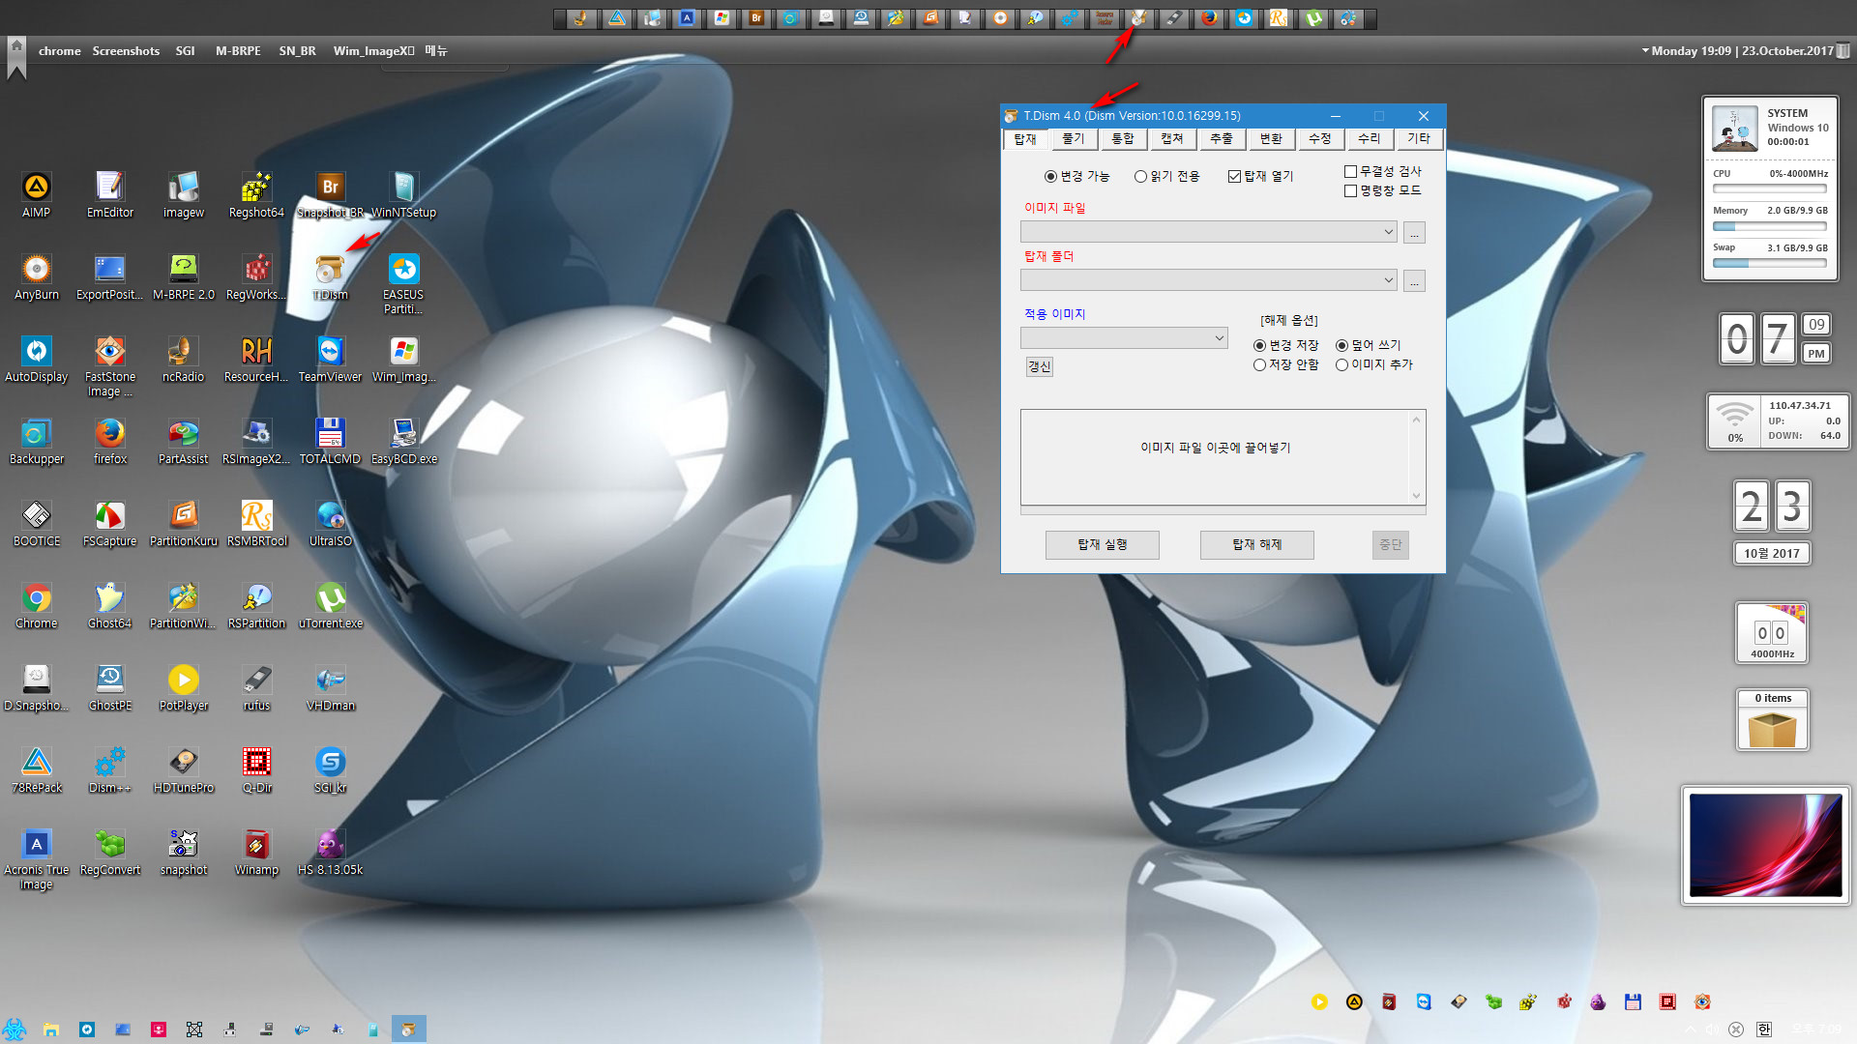This screenshot has height=1044, width=1857.
Task: Open the Dism++ desktop icon
Action: 110,769
